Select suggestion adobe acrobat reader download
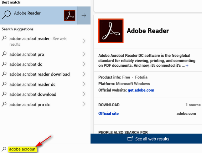202x153 pixels. [40, 74]
